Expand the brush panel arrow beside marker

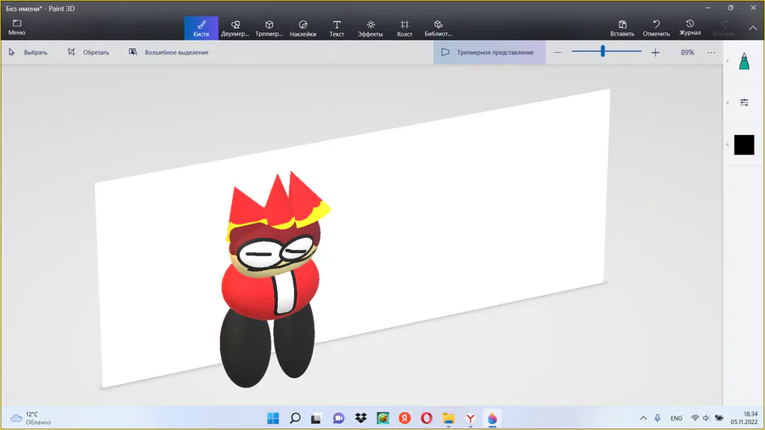(728, 61)
